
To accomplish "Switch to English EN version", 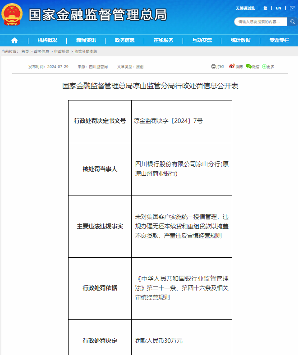I will click(x=279, y=8).
